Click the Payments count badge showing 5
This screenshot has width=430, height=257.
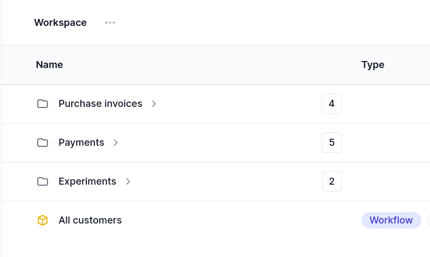(331, 143)
